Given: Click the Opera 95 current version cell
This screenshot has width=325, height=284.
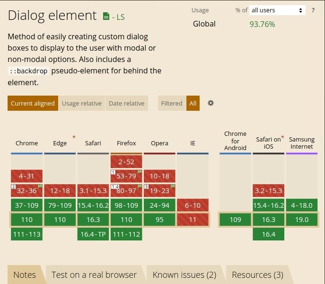Looking at the screenshot, I should [159, 220].
